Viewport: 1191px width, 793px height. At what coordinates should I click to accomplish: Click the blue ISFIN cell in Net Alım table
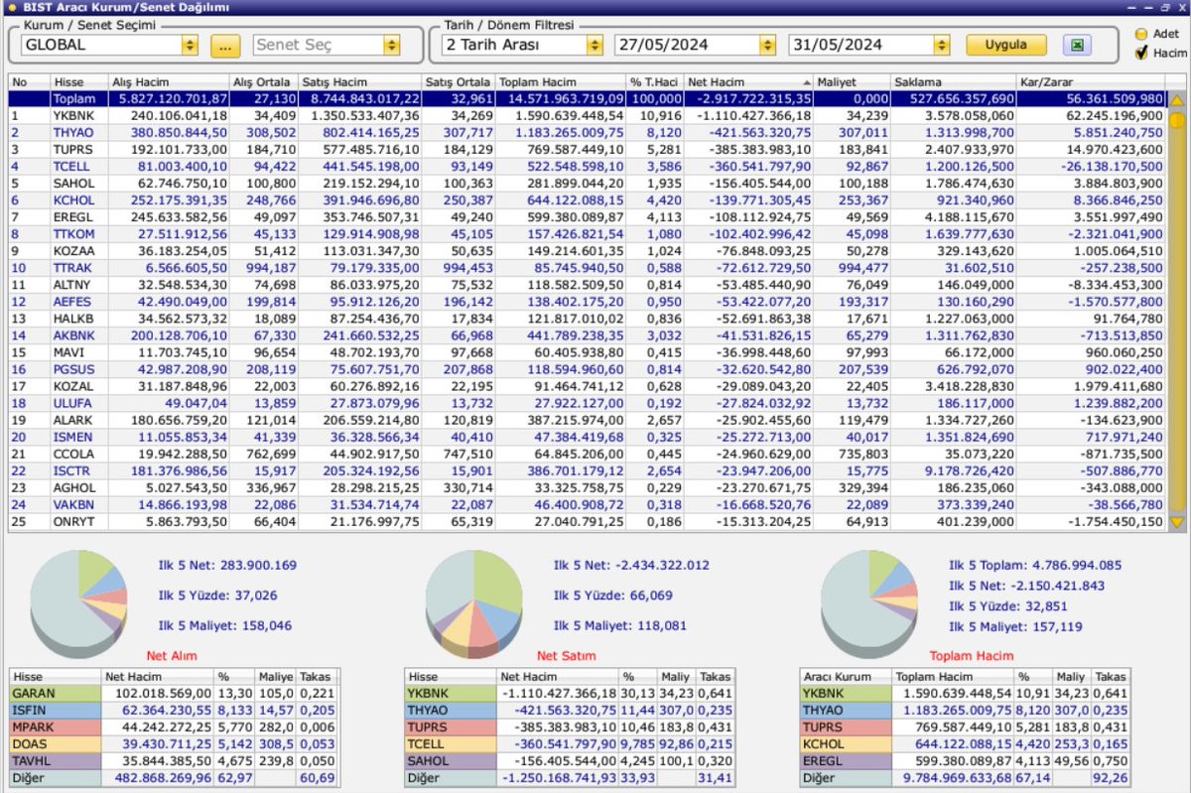coord(56,710)
